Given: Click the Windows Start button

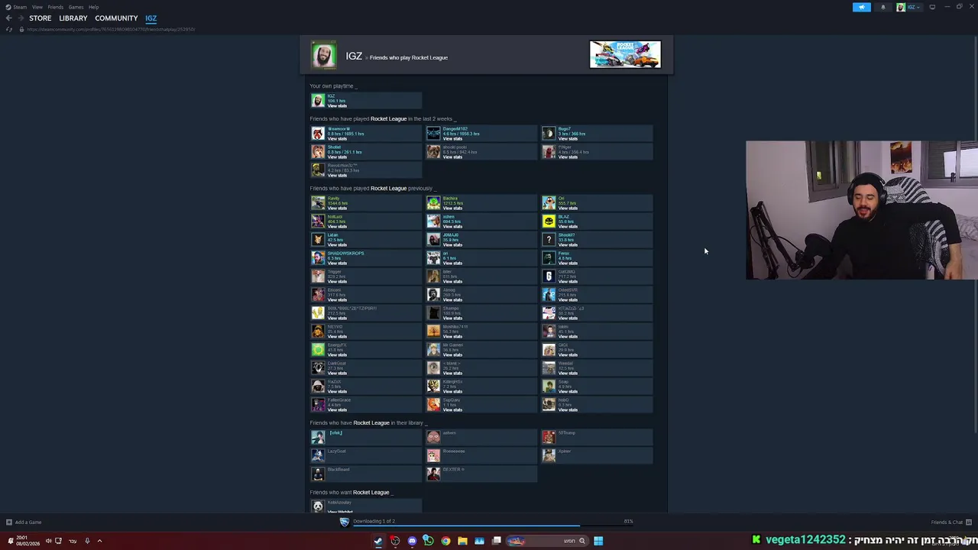Looking at the screenshot, I should (x=598, y=541).
